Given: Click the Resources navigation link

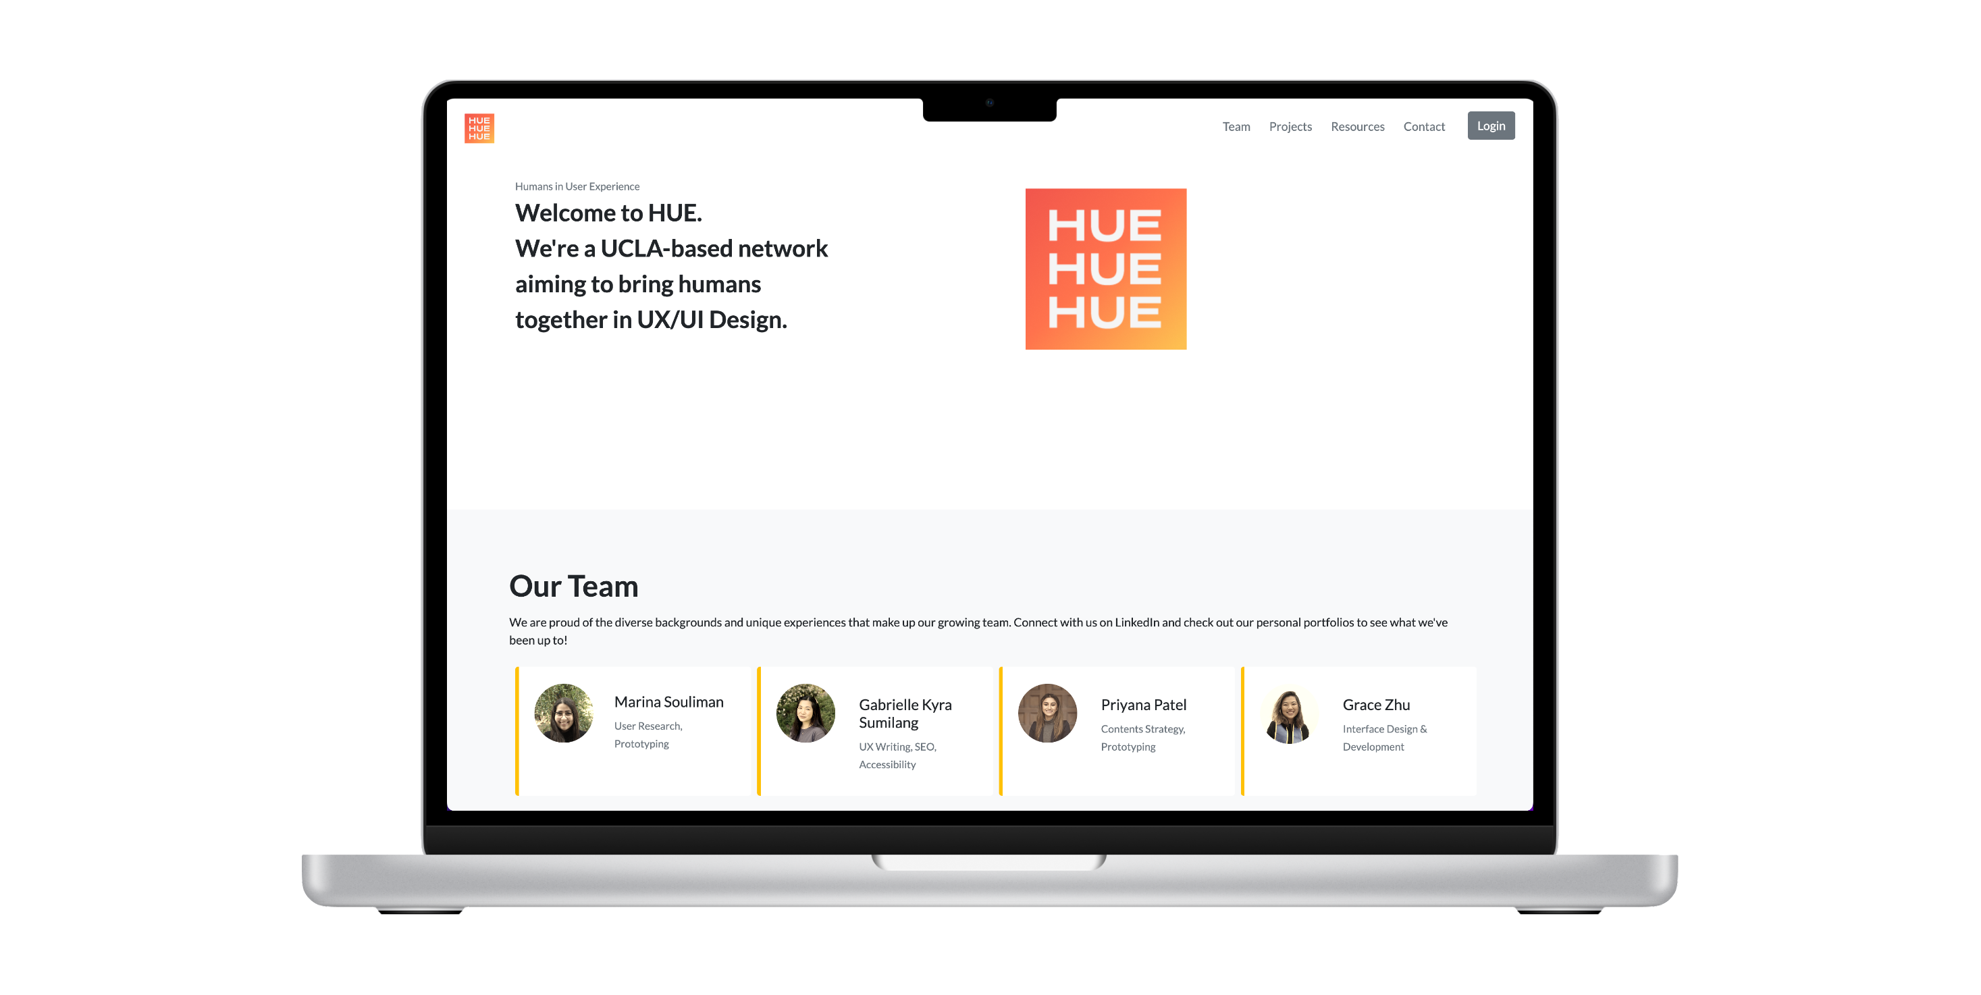Looking at the screenshot, I should click(1356, 126).
